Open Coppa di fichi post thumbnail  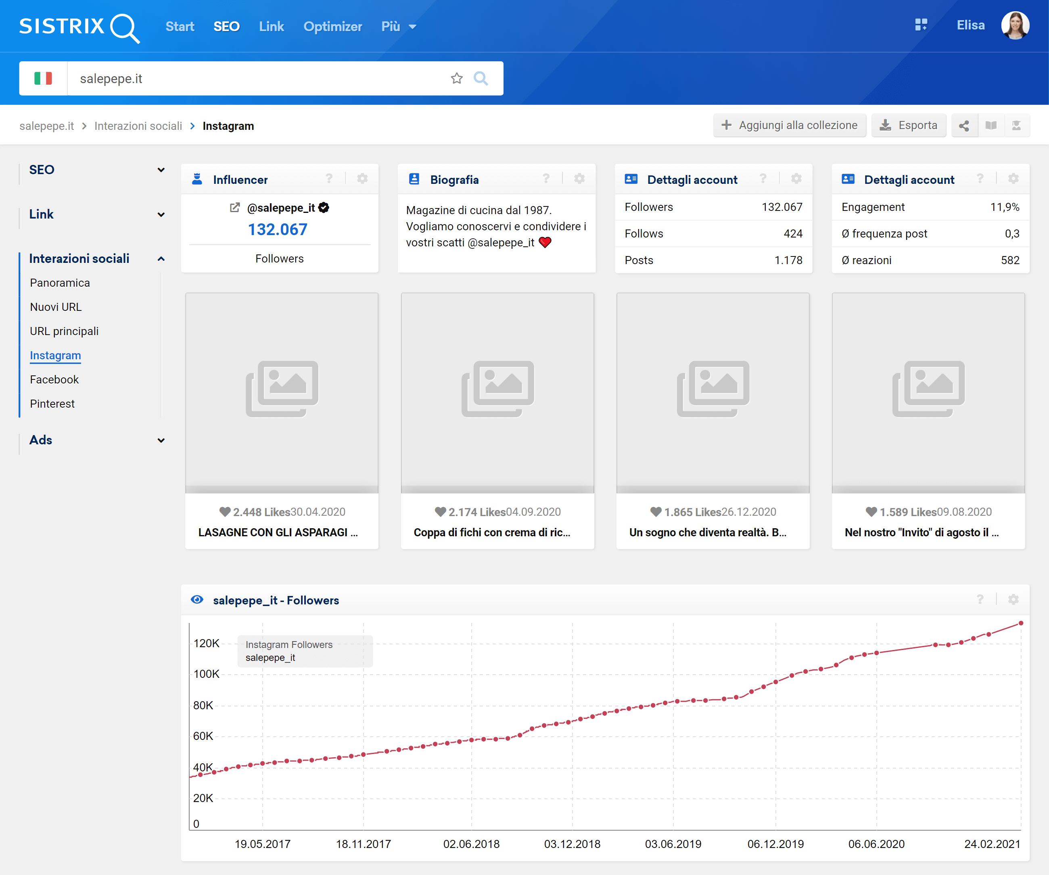pyautogui.click(x=497, y=393)
